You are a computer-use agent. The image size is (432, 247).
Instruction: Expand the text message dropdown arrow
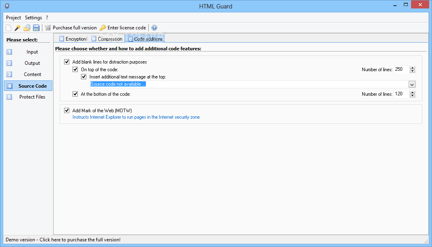[x=412, y=84]
